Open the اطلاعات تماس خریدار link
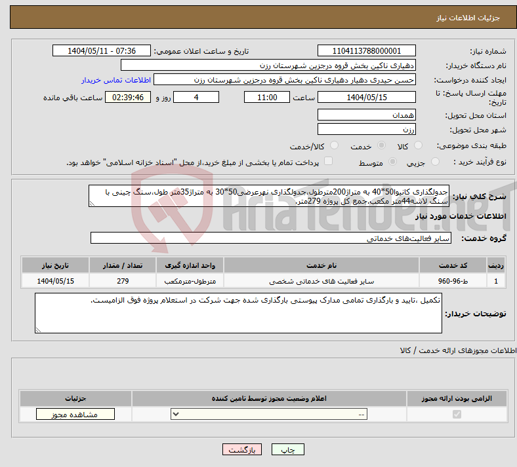Screen dimensions: 517x467 [x=116, y=80]
